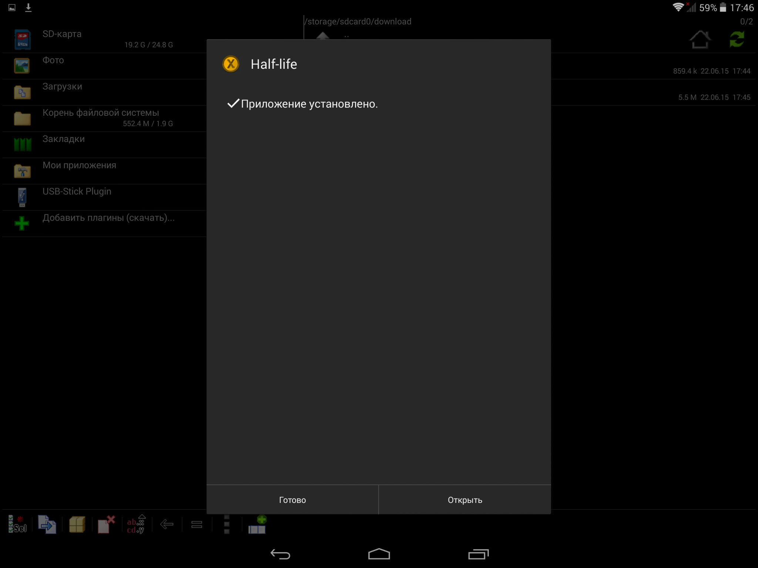This screenshot has height=568, width=758.
Task: Open the Закладки entry
Action: [105, 145]
